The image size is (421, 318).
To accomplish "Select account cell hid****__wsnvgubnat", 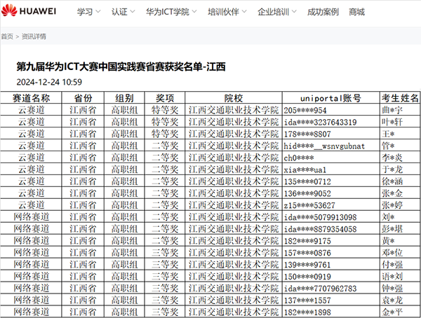I will pyautogui.click(x=331, y=146).
